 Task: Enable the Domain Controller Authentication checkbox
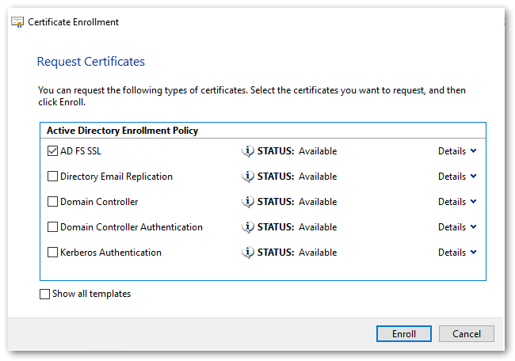click(x=53, y=227)
